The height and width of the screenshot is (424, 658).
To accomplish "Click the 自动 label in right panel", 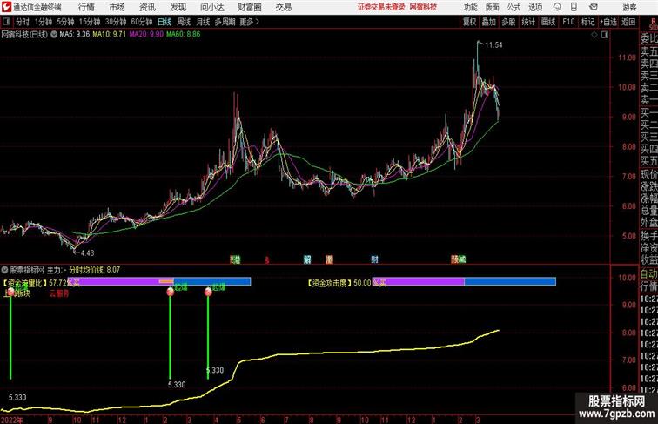I will [x=648, y=273].
